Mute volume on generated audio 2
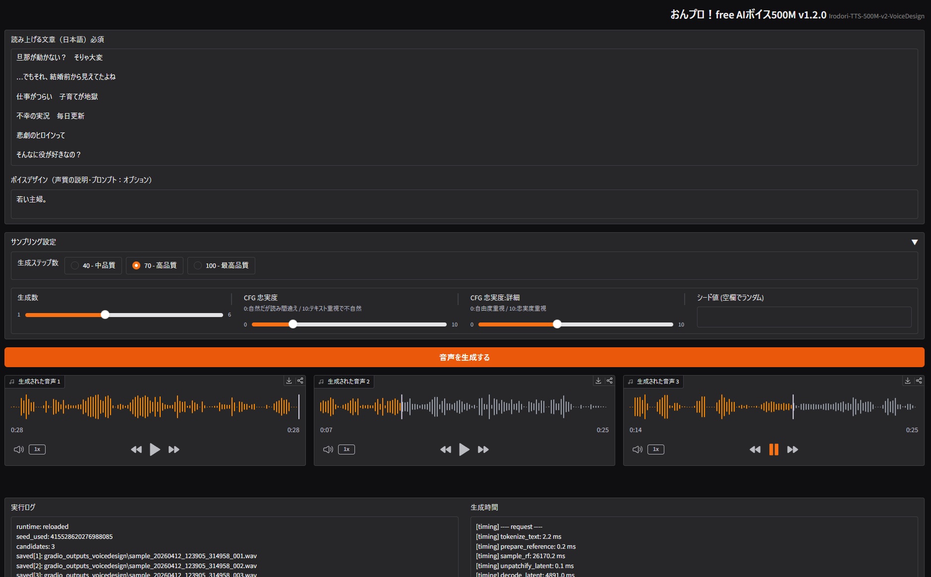The image size is (931, 577). 328,449
